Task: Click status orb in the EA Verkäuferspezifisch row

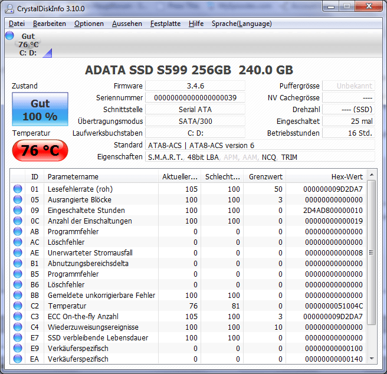Action: click(x=18, y=359)
